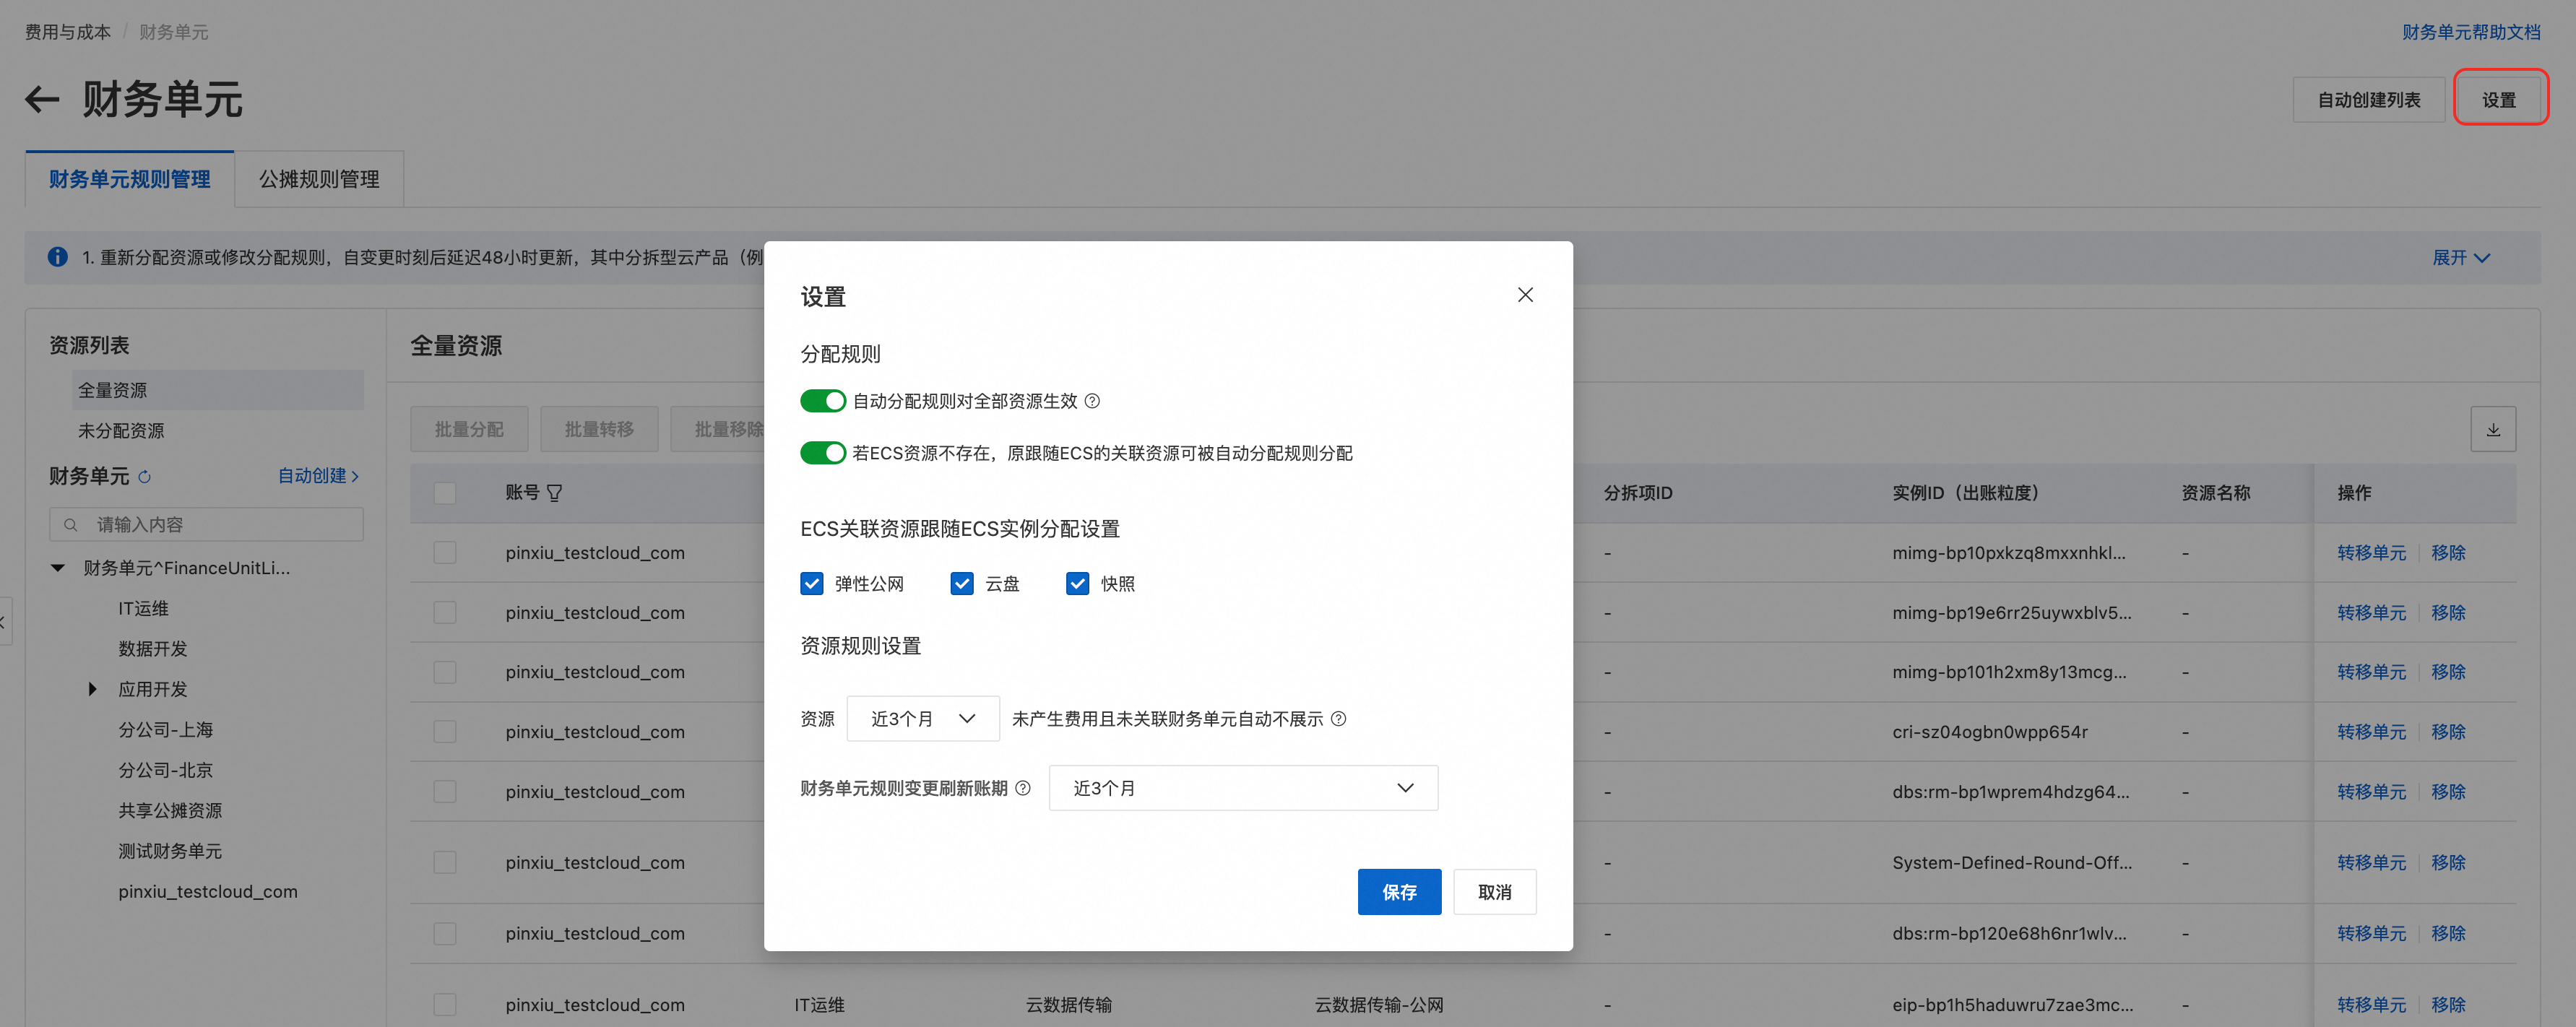Uncheck the 快照 checkbox
The image size is (2576, 1027).
pyautogui.click(x=1076, y=584)
